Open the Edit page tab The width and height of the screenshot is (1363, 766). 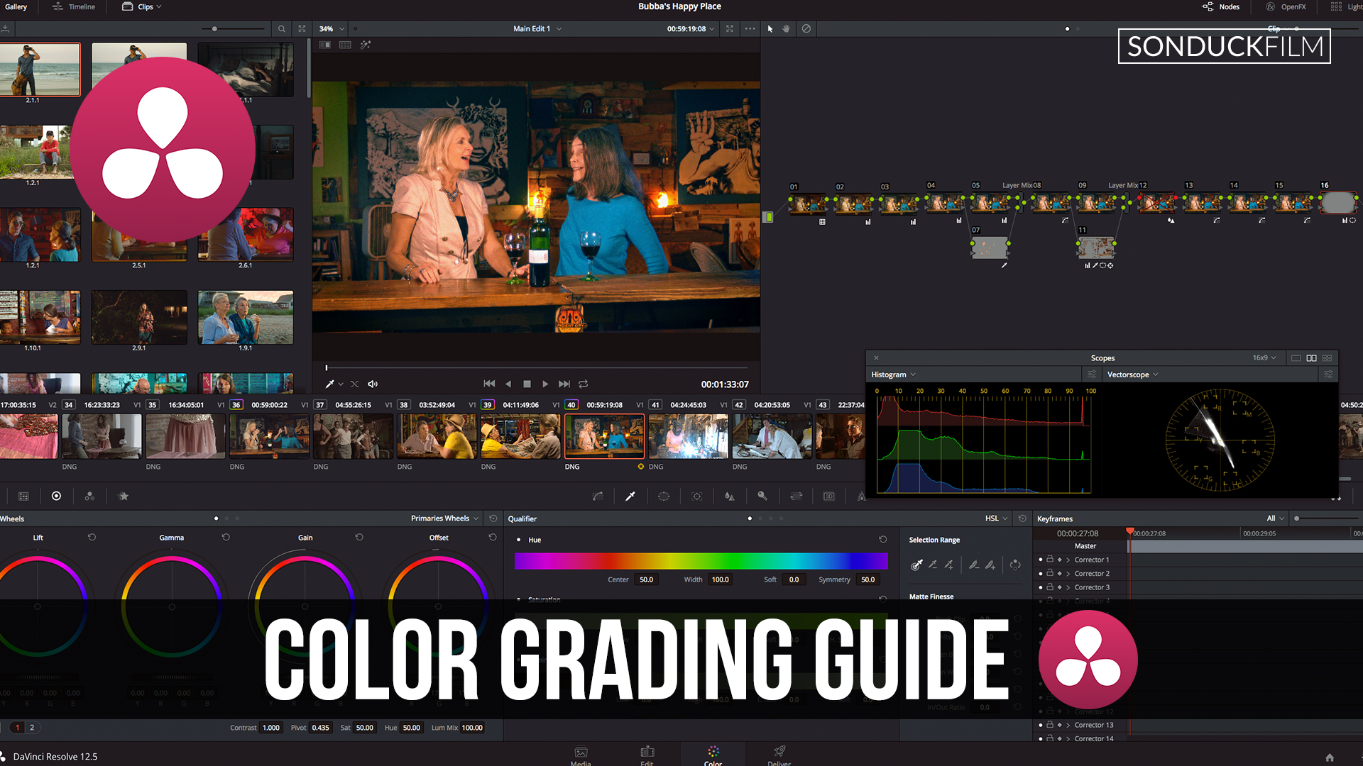click(x=647, y=755)
